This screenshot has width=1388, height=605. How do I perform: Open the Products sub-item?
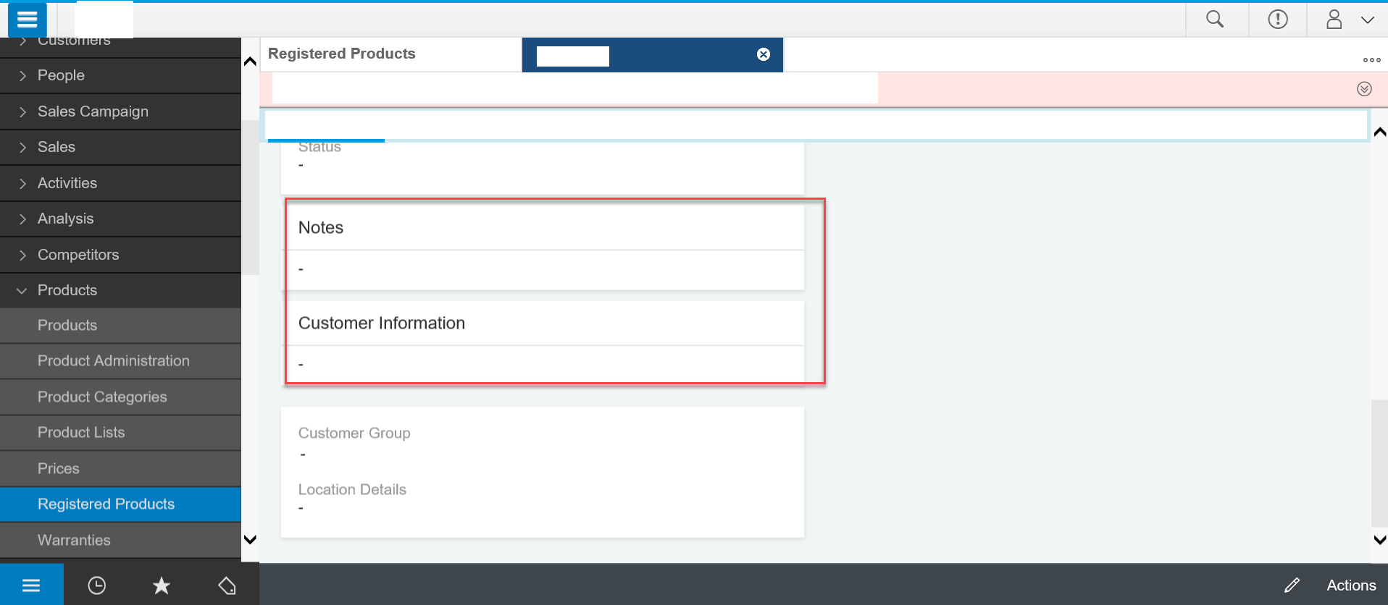pos(120,326)
